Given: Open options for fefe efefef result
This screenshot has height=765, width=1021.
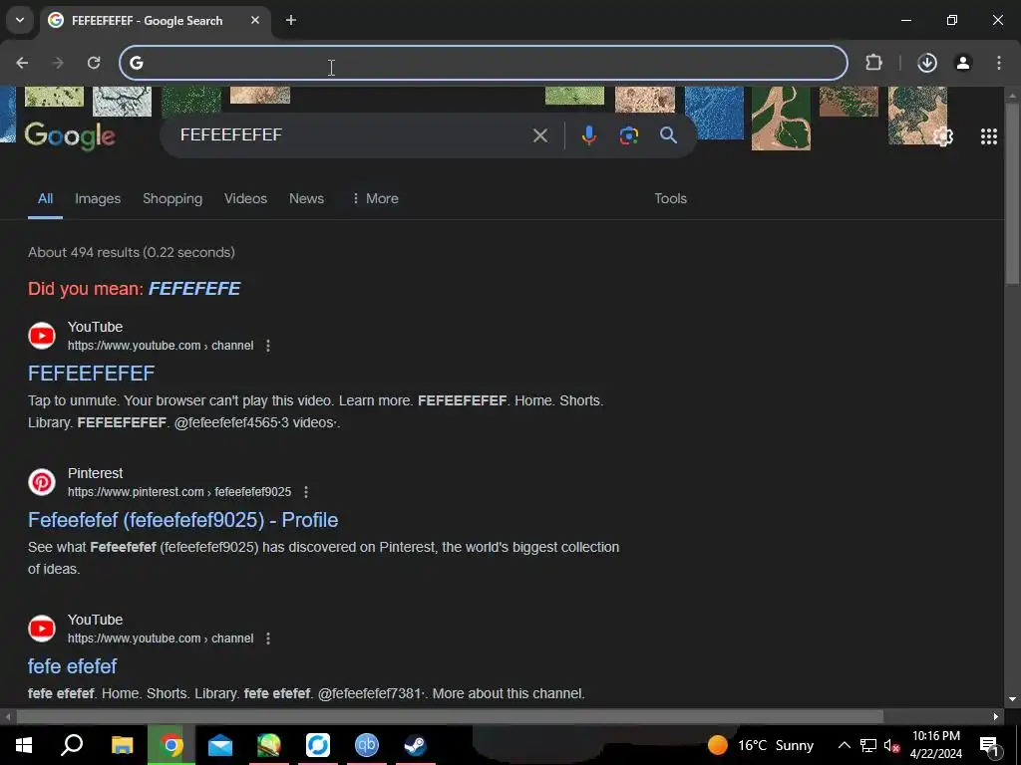Looking at the screenshot, I should pos(267,638).
